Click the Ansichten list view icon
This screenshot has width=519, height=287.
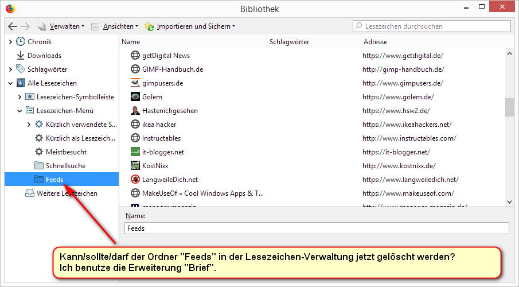pos(95,26)
